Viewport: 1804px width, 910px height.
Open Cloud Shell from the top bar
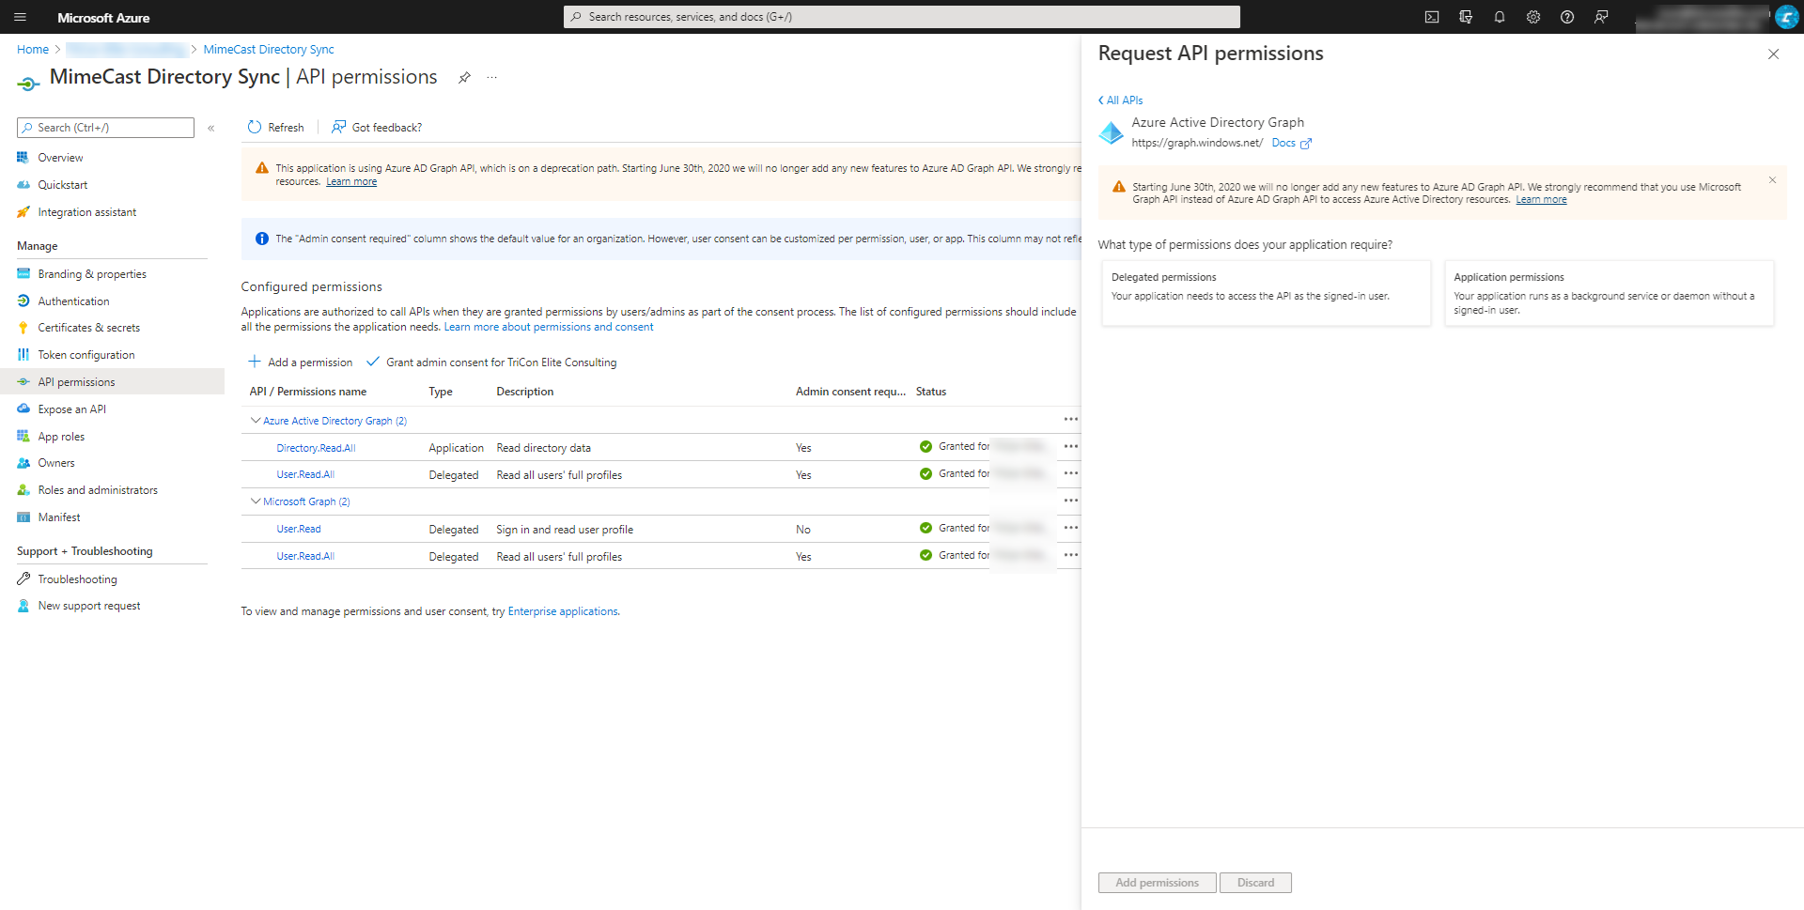(x=1432, y=17)
